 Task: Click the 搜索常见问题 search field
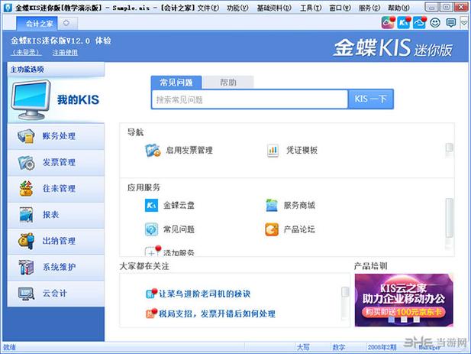coord(250,99)
